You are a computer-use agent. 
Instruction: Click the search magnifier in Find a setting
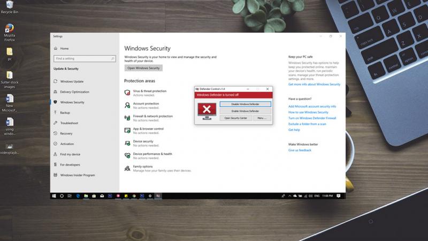point(112,58)
